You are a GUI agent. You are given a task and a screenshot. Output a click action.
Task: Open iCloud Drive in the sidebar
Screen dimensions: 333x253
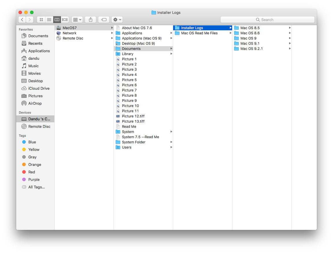pyautogui.click(x=35, y=88)
